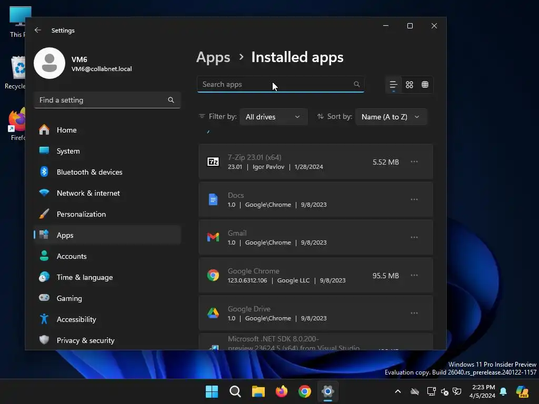The width and height of the screenshot is (539, 404).
Task: Open Time & language settings
Action: click(x=107, y=277)
